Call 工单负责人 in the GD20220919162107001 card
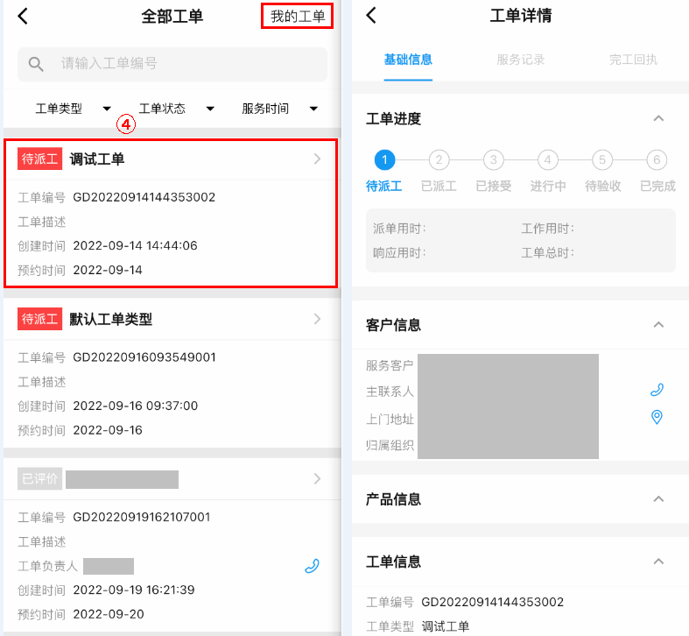689x636 pixels. 312,566
